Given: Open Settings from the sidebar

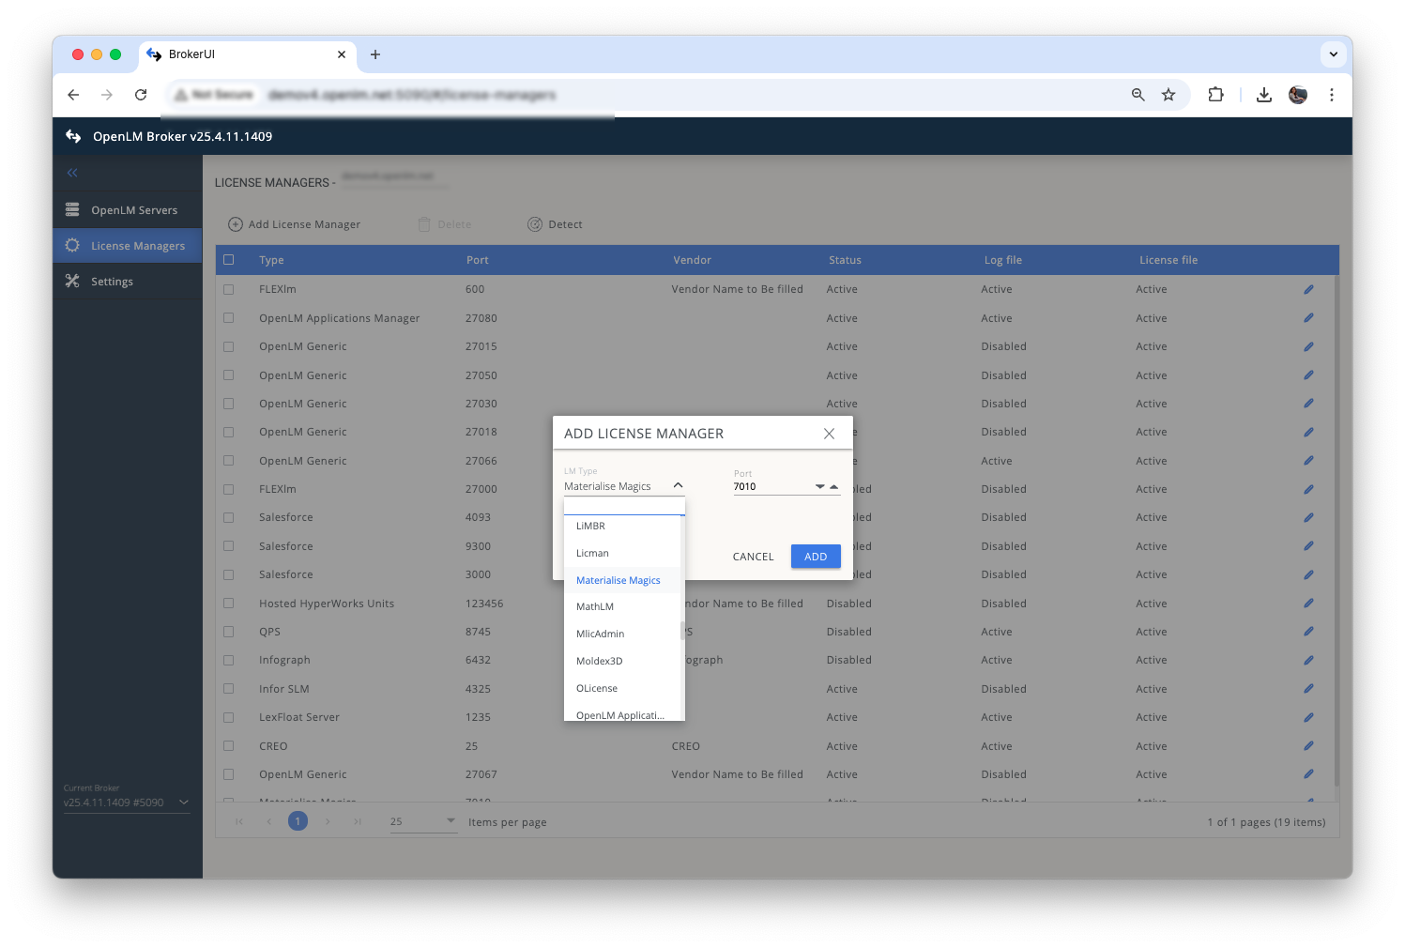Looking at the screenshot, I should 112,281.
